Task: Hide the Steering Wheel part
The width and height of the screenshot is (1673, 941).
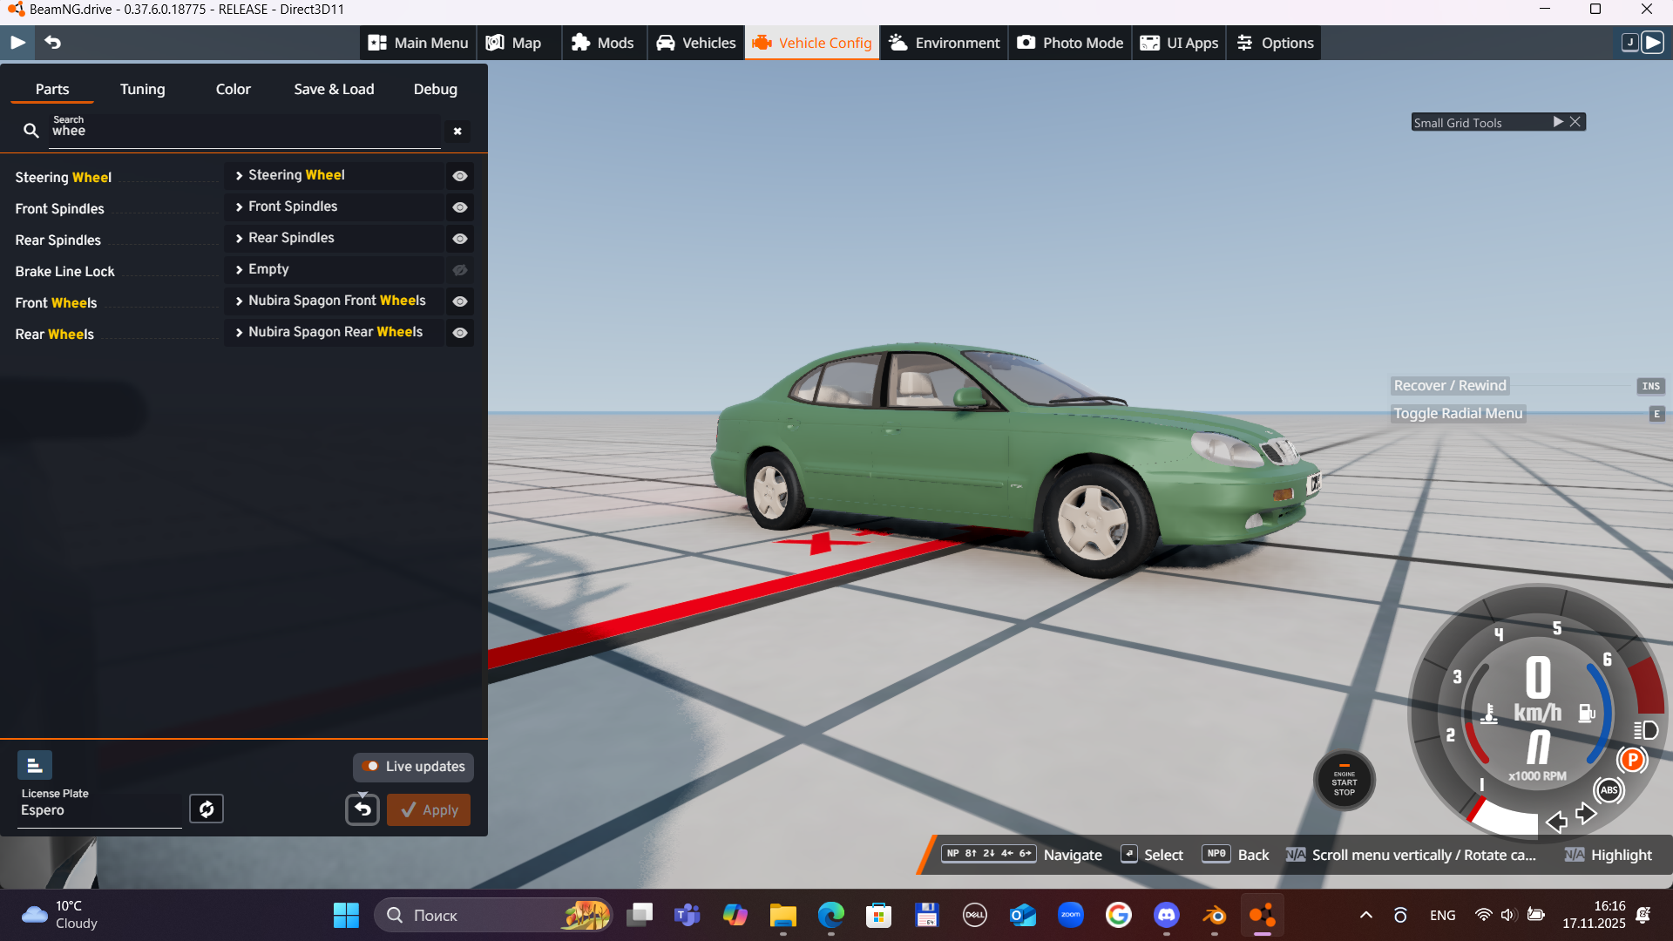Action: coord(460,176)
